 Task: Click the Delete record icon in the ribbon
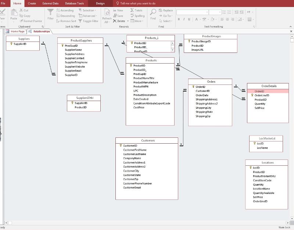(115, 21)
